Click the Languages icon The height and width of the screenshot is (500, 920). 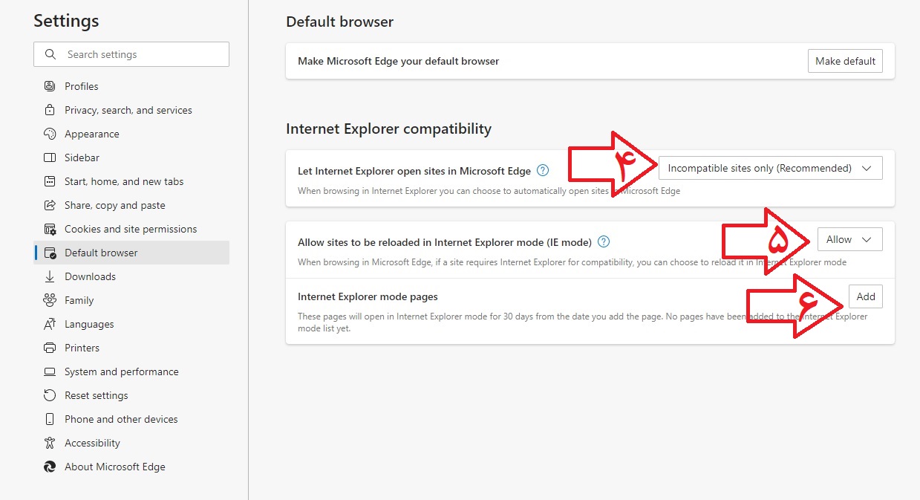[50, 324]
